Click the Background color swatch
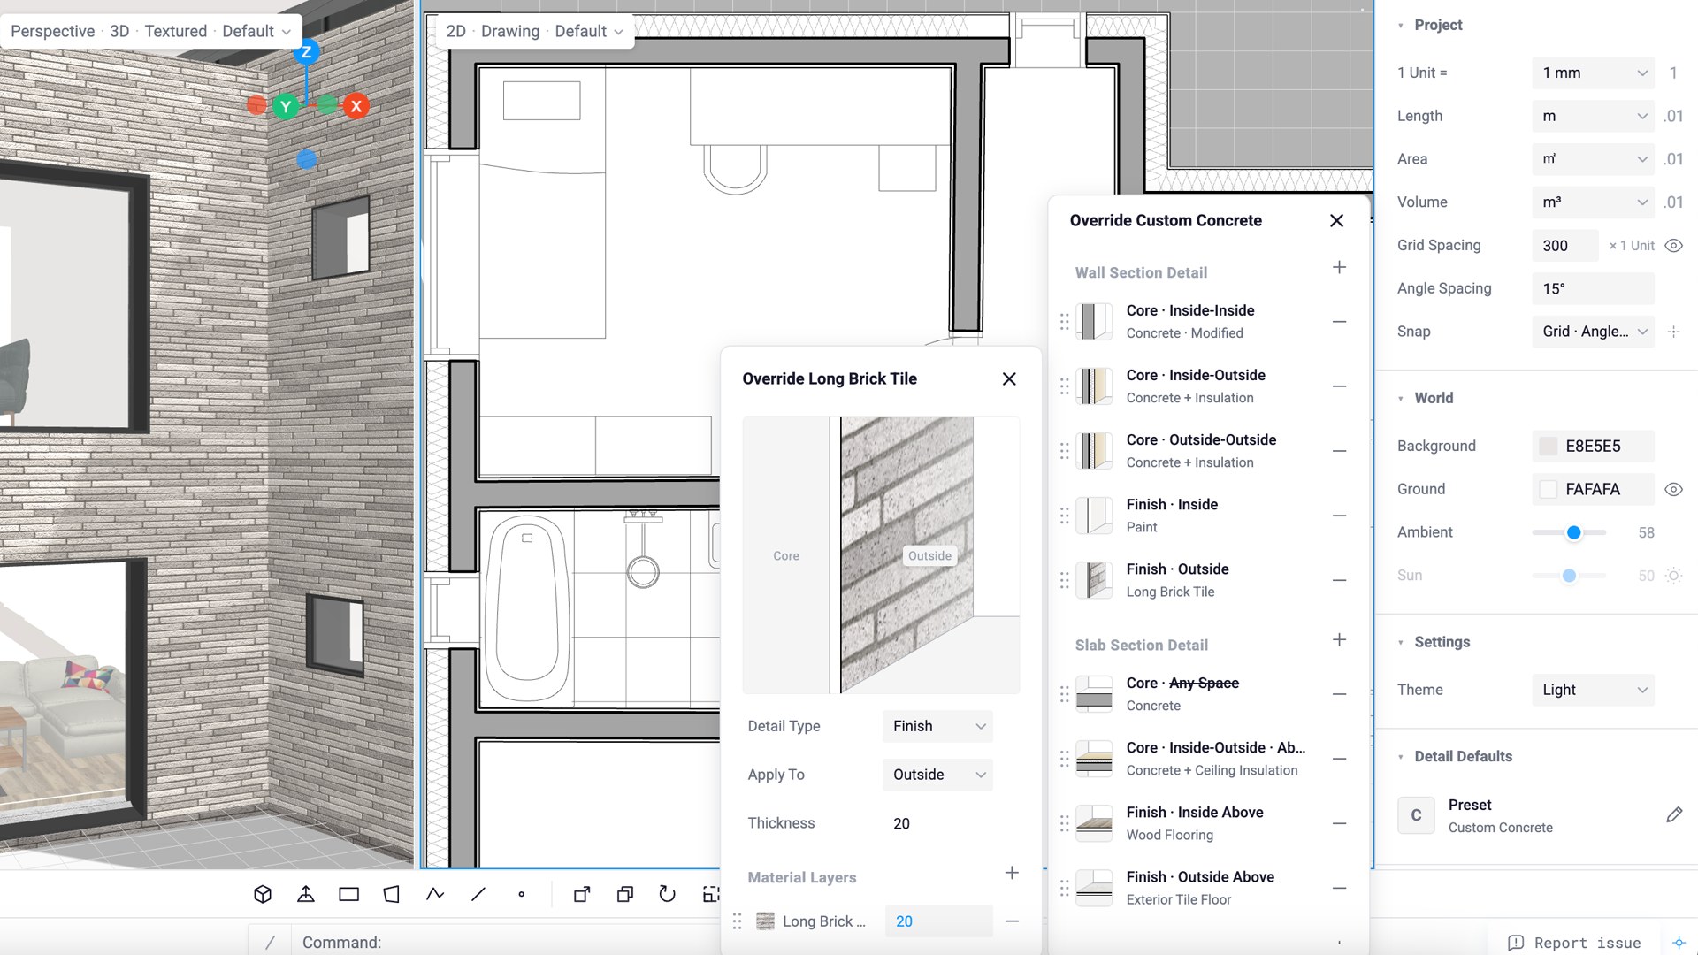 pyautogui.click(x=1549, y=447)
